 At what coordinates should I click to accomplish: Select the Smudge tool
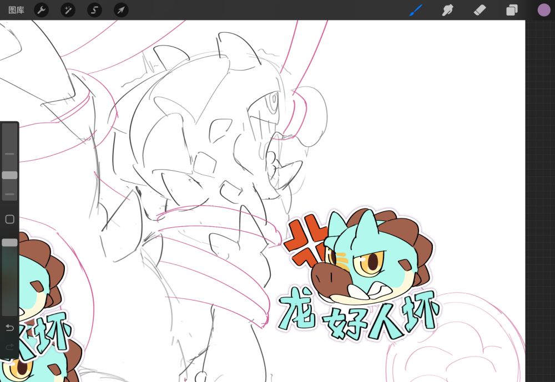pyautogui.click(x=447, y=11)
